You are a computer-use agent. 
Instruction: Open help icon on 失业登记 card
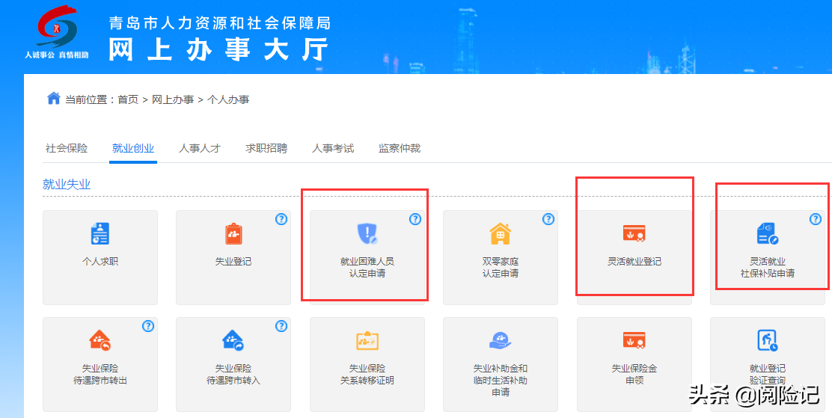[281, 218]
